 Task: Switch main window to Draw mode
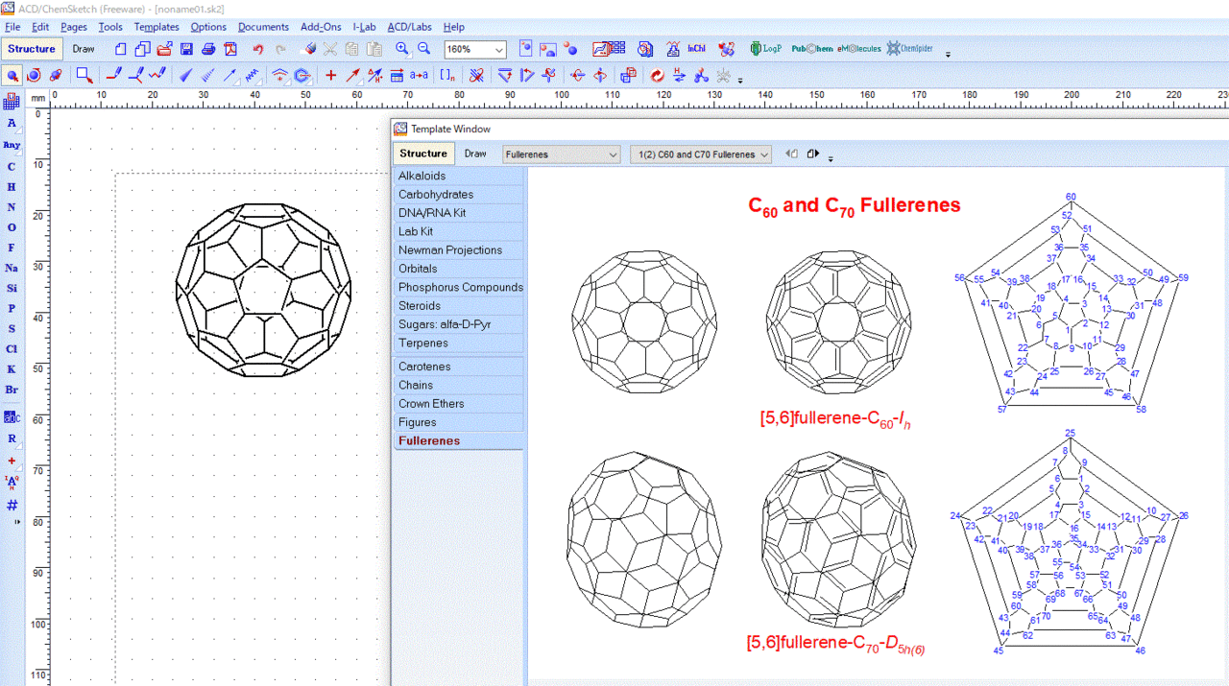(x=84, y=49)
